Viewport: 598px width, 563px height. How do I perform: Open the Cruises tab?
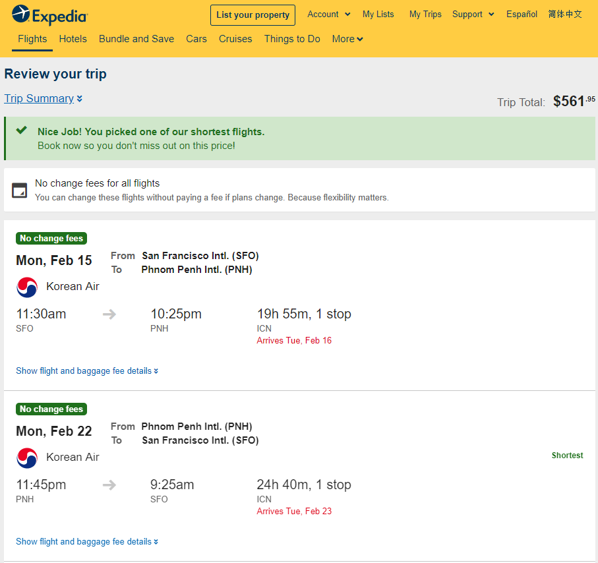(235, 39)
